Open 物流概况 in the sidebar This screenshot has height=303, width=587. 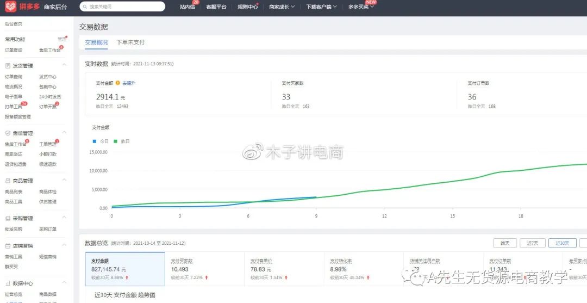coord(14,86)
